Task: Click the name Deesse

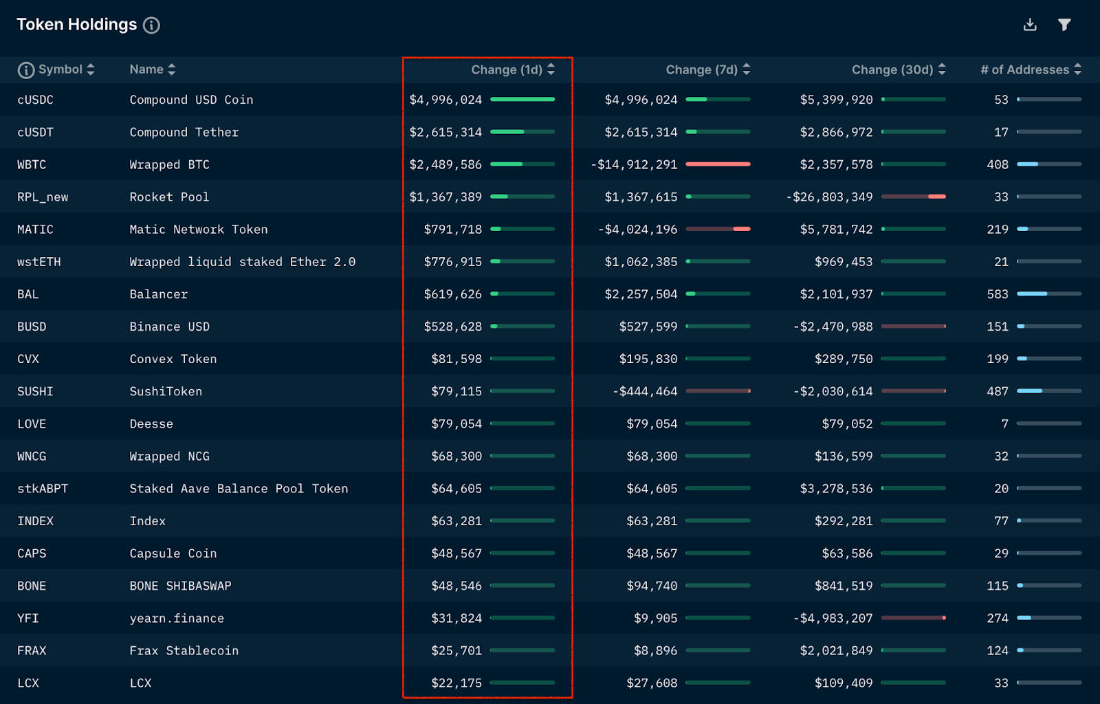Action: (x=151, y=424)
